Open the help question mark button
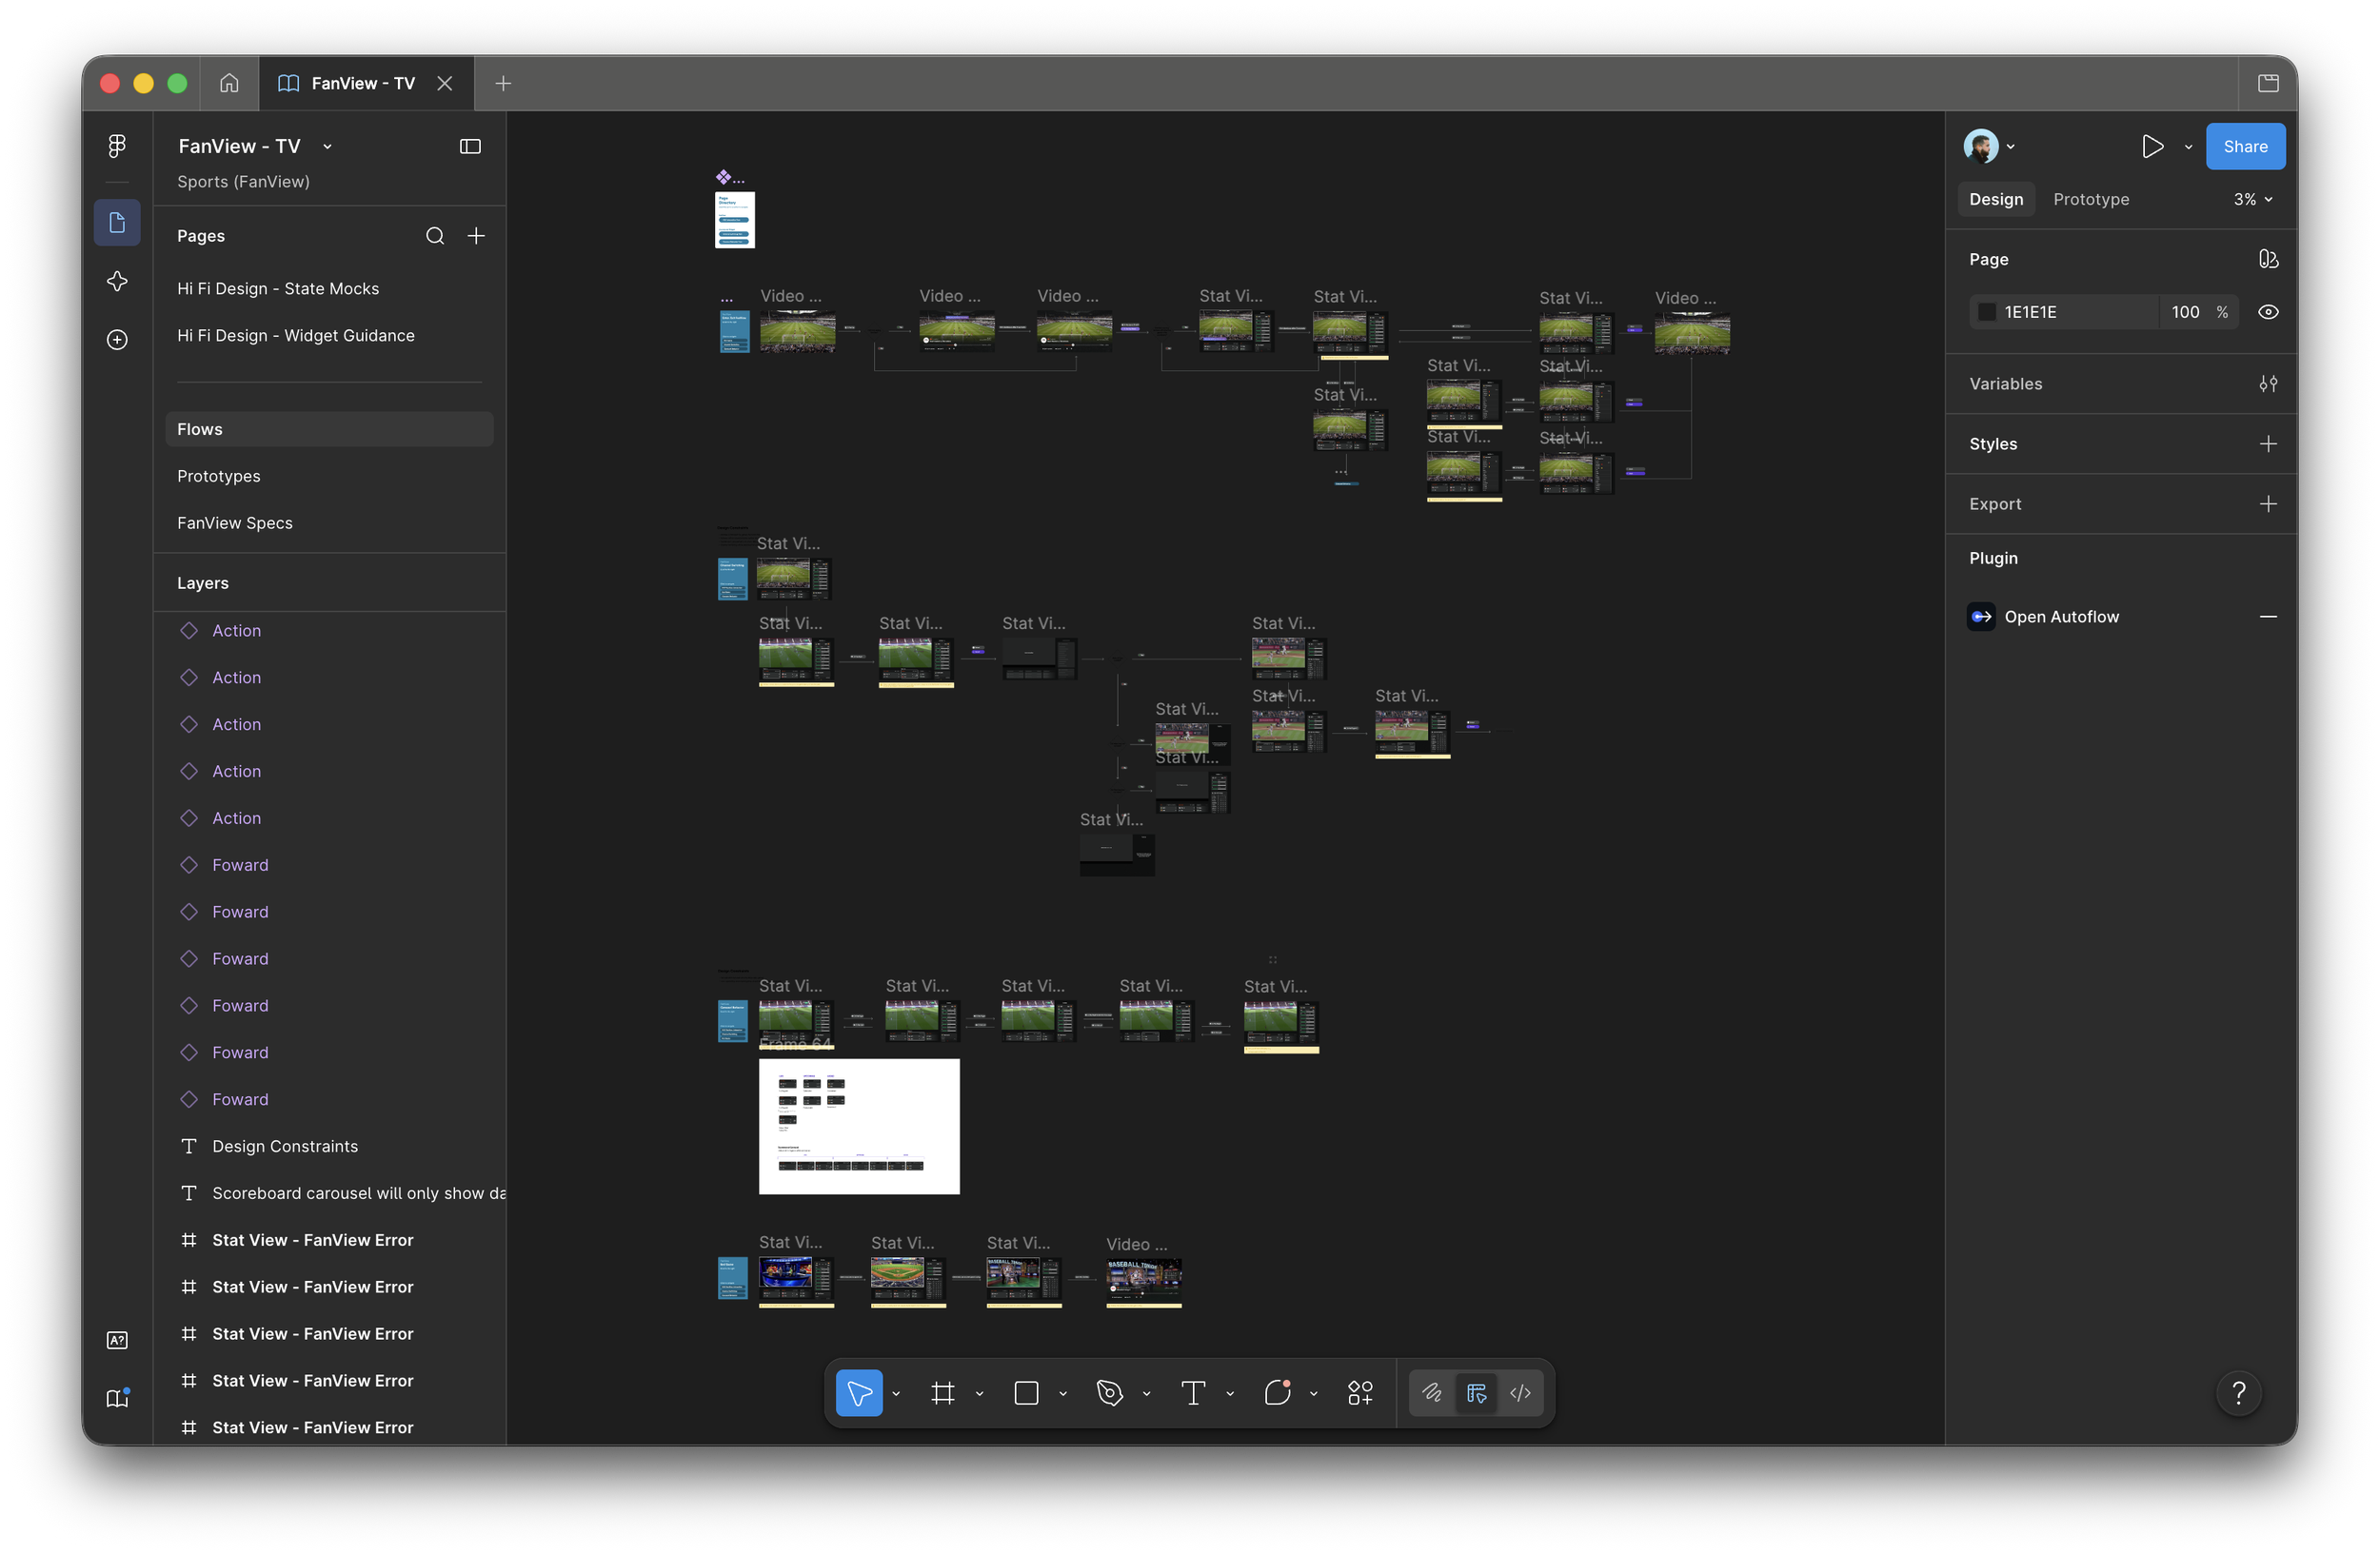The height and width of the screenshot is (1554, 2380). (2239, 1393)
